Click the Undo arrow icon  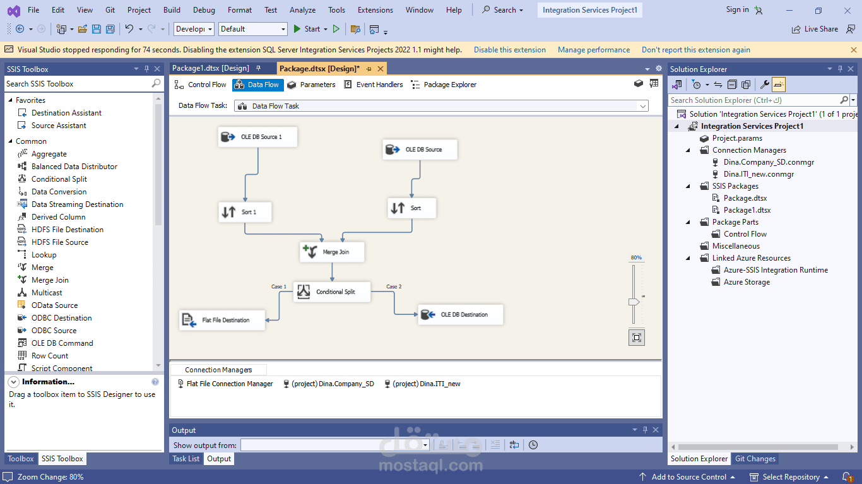129,29
